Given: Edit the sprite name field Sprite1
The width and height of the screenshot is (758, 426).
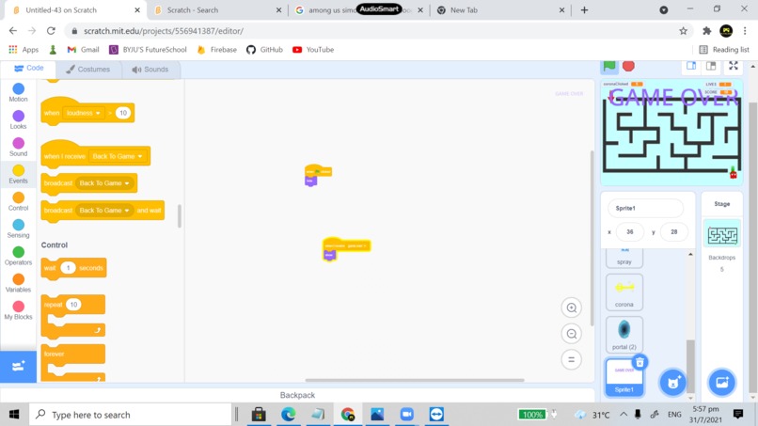Looking at the screenshot, I should point(645,208).
